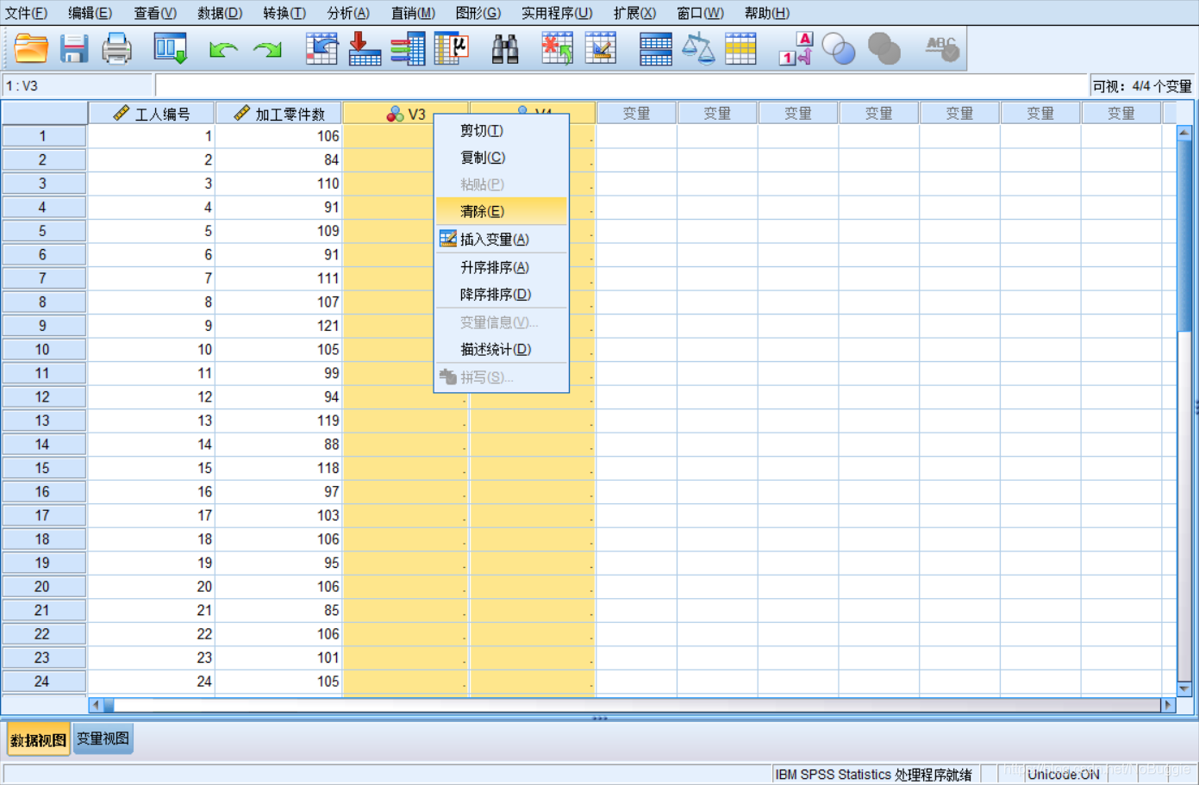Click the ABC spell check toolbar icon
The width and height of the screenshot is (1199, 785).
tap(941, 48)
